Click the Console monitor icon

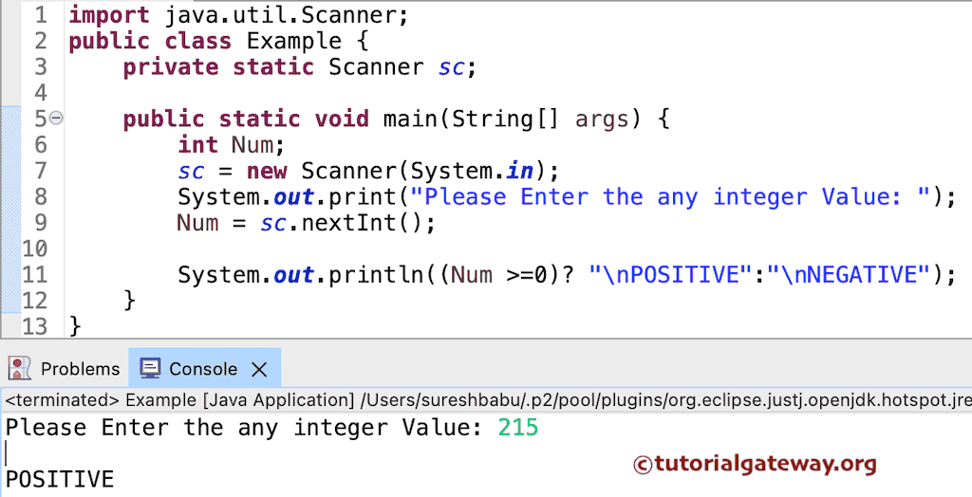[150, 368]
